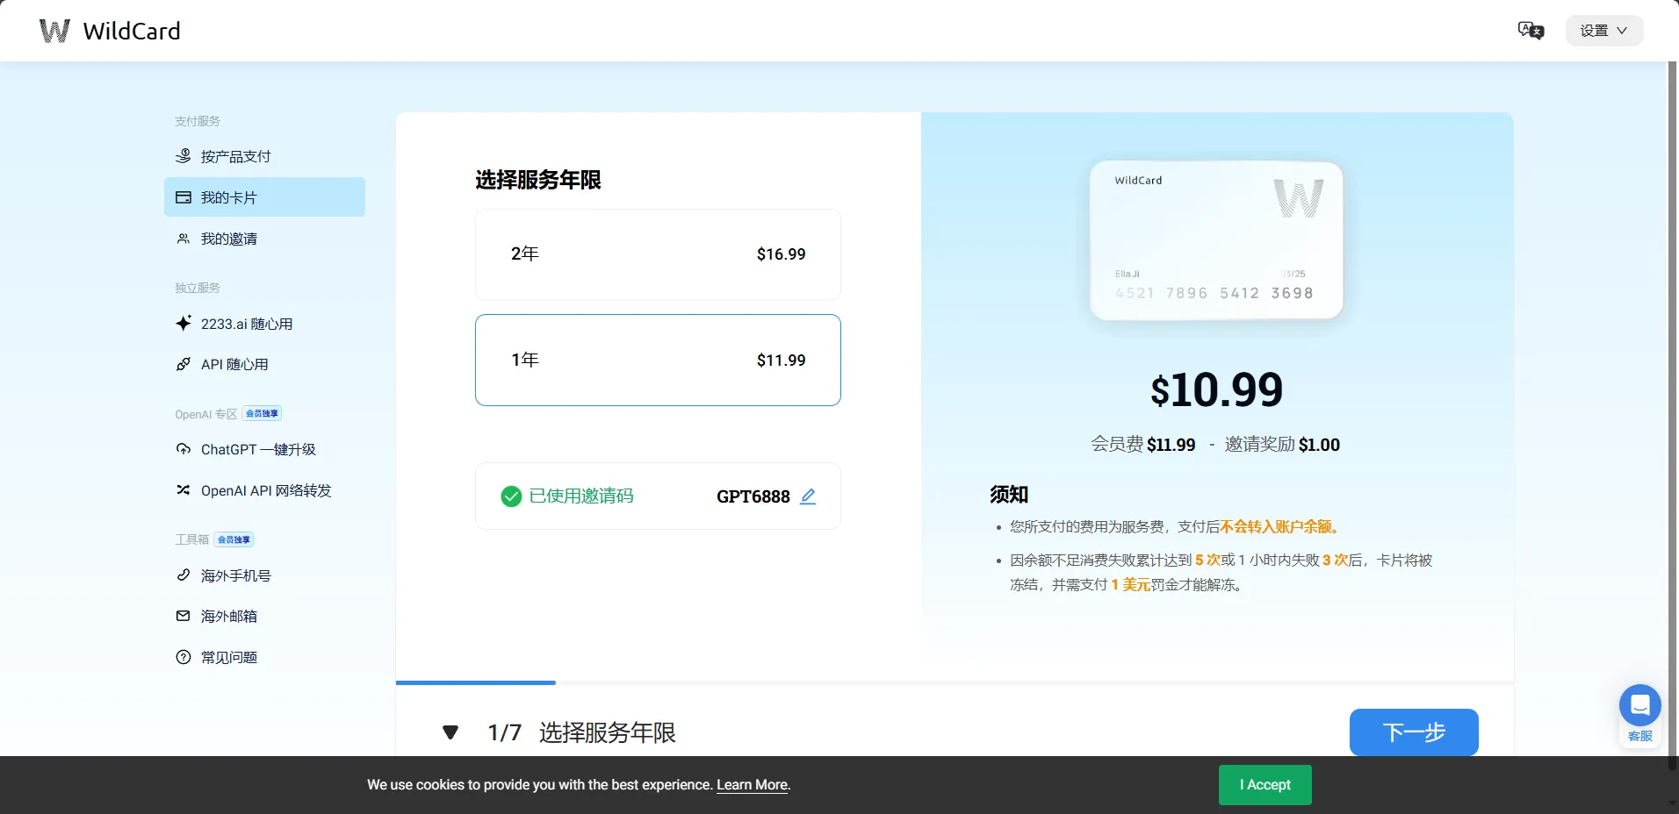The height and width of the screenshot is (814, 1679).
Task: Click the OpenAI API 网络转发 shuffle icon
Action: [x=184, y=490]
